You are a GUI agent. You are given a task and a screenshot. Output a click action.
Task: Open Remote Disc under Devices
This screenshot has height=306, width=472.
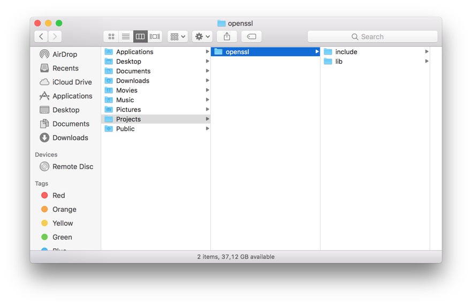pos(72,166)
